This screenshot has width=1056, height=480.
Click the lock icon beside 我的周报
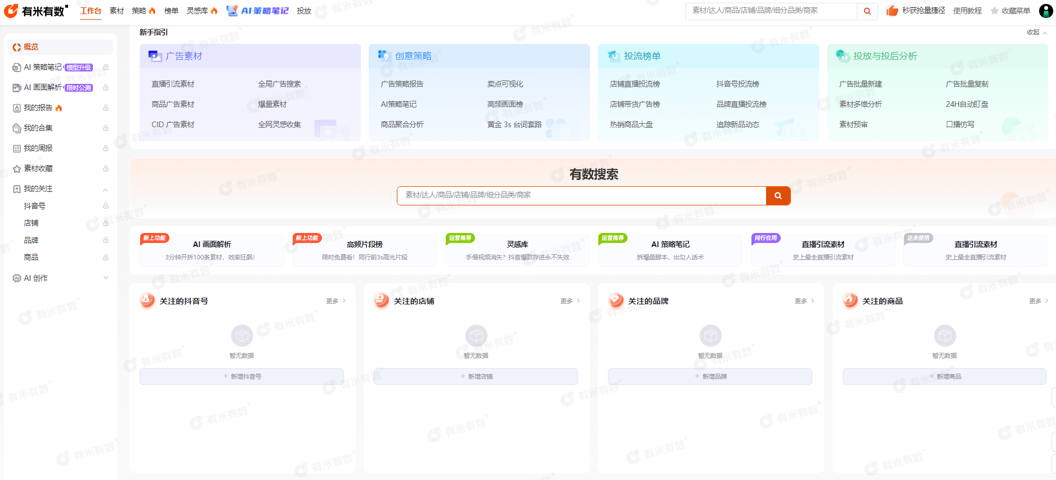point(106,149)
